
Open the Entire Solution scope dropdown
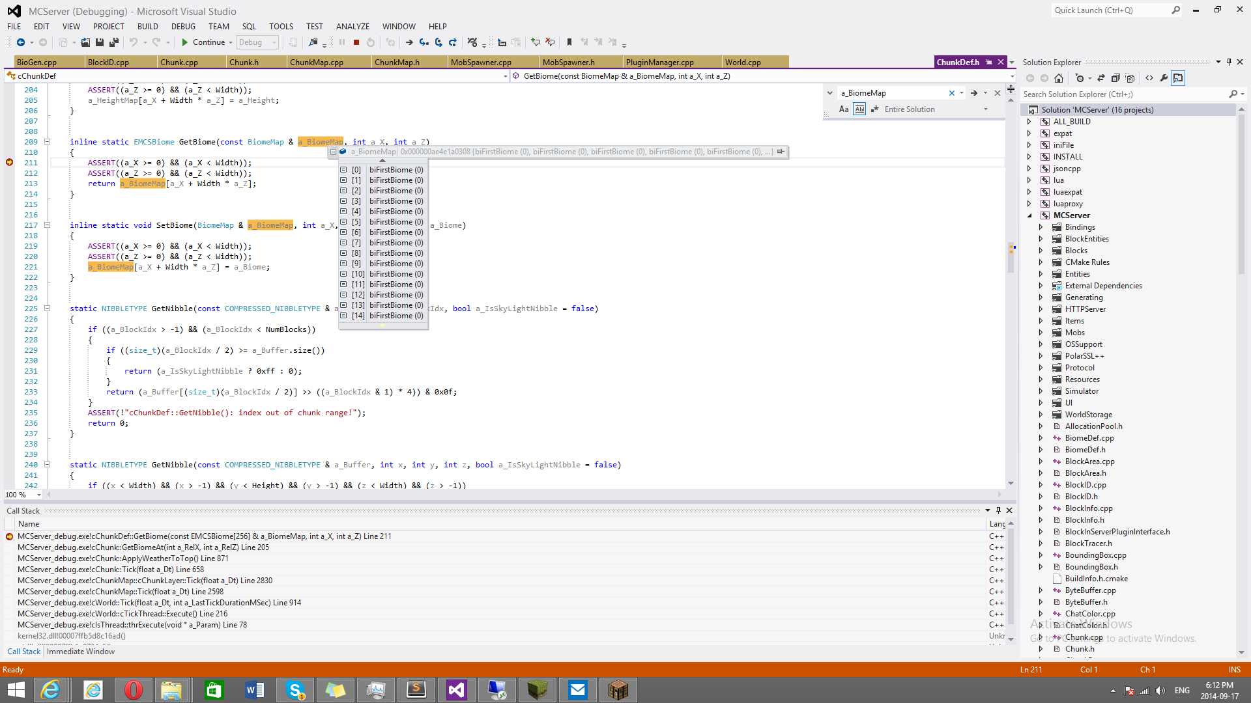985,109
